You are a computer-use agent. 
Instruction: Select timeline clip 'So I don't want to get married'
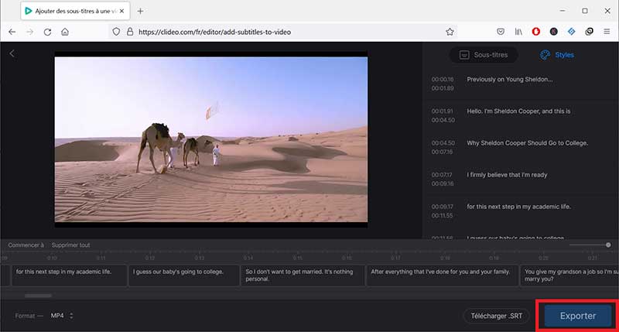[303, 276]
